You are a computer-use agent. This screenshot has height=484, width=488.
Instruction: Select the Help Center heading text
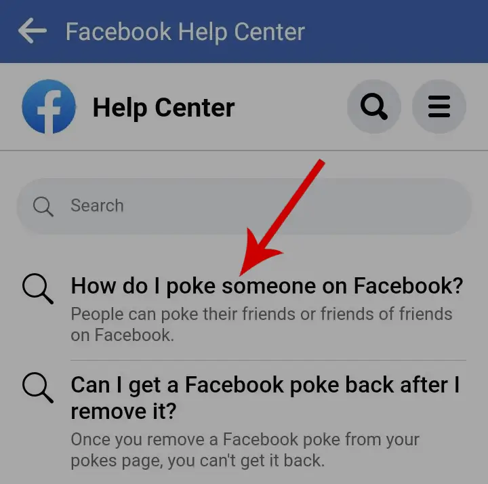(164, 107)
